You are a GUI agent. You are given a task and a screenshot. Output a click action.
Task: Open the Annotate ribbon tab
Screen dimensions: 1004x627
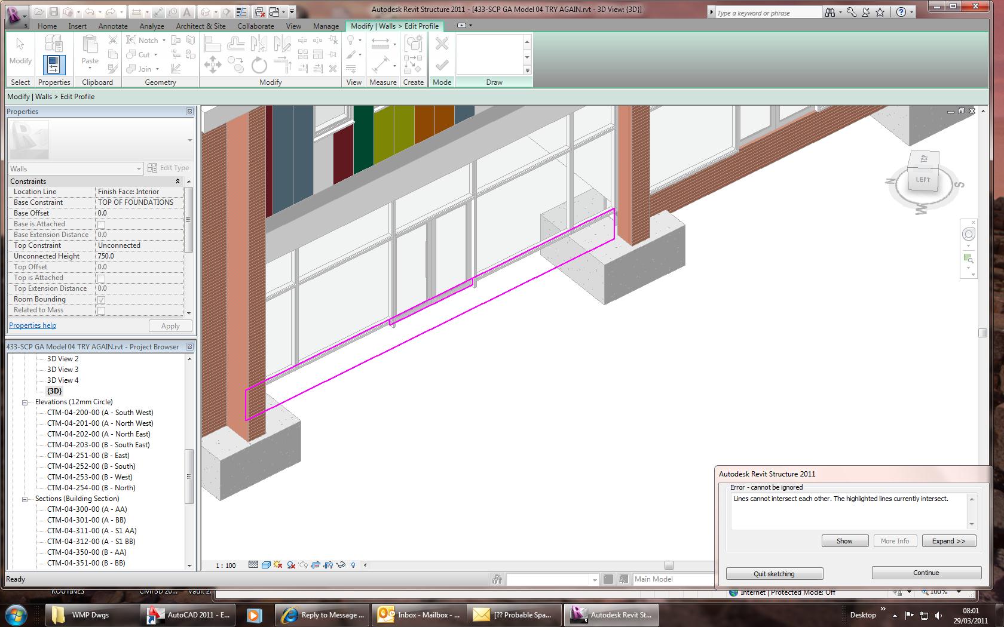click(113, 26)
